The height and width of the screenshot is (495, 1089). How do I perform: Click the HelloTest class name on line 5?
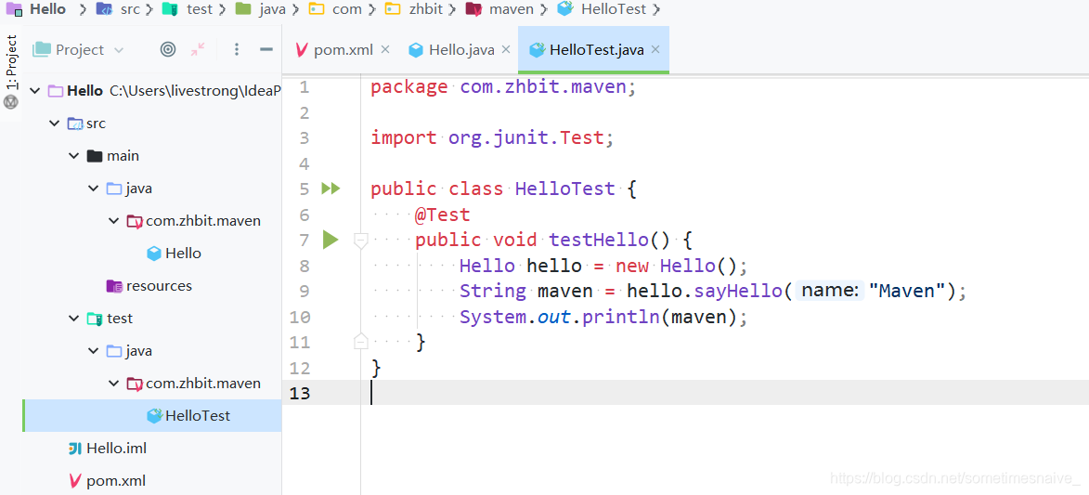click(x=564, y=189)
